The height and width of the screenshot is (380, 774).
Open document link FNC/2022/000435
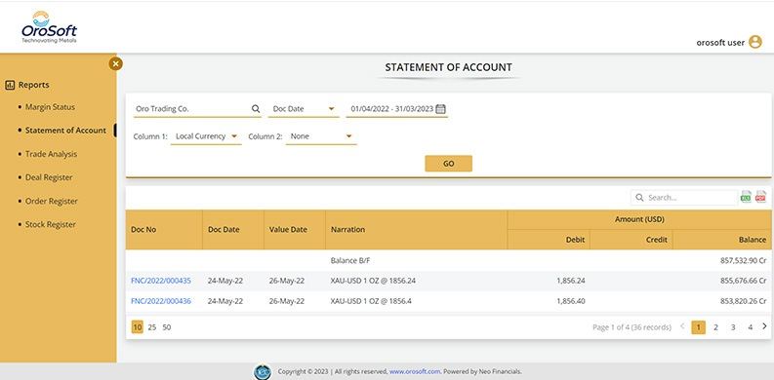161,281
